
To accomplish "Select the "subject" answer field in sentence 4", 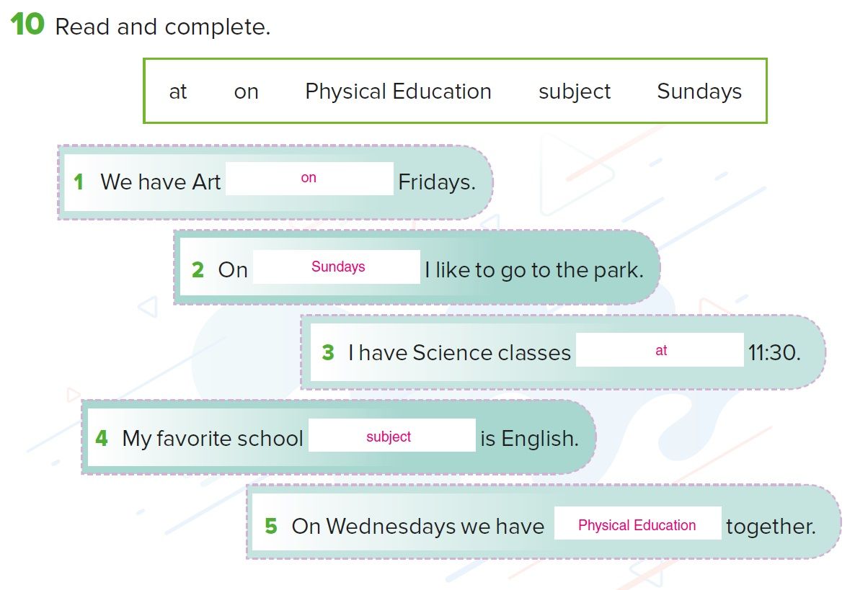I will (392, 435).
